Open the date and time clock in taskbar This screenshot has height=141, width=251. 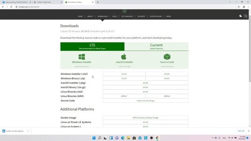(x=242, y=138)
